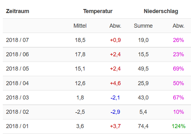Click the -2,5 mean temperature value
Screen dimensions: 191x134
click(x=80, y=112)
